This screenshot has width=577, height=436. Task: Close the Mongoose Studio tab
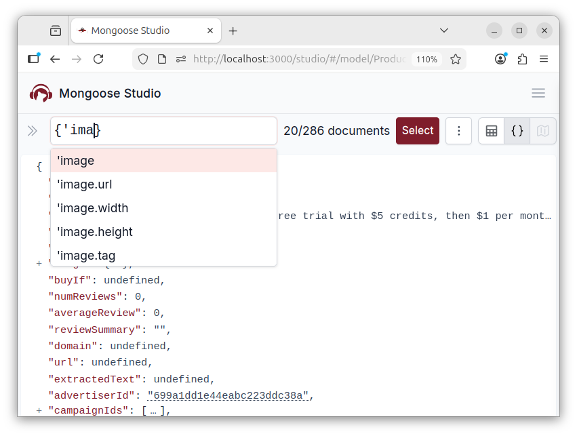tap(210, 31)
